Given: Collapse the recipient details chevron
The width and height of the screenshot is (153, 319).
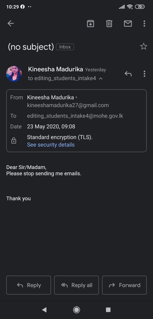Looking at the screenshot, I should coord(101,78).
